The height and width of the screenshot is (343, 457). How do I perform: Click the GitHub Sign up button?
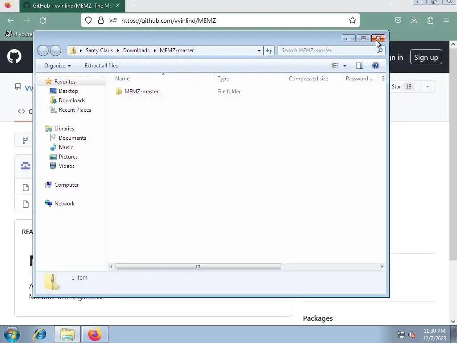tap(426, 57)
